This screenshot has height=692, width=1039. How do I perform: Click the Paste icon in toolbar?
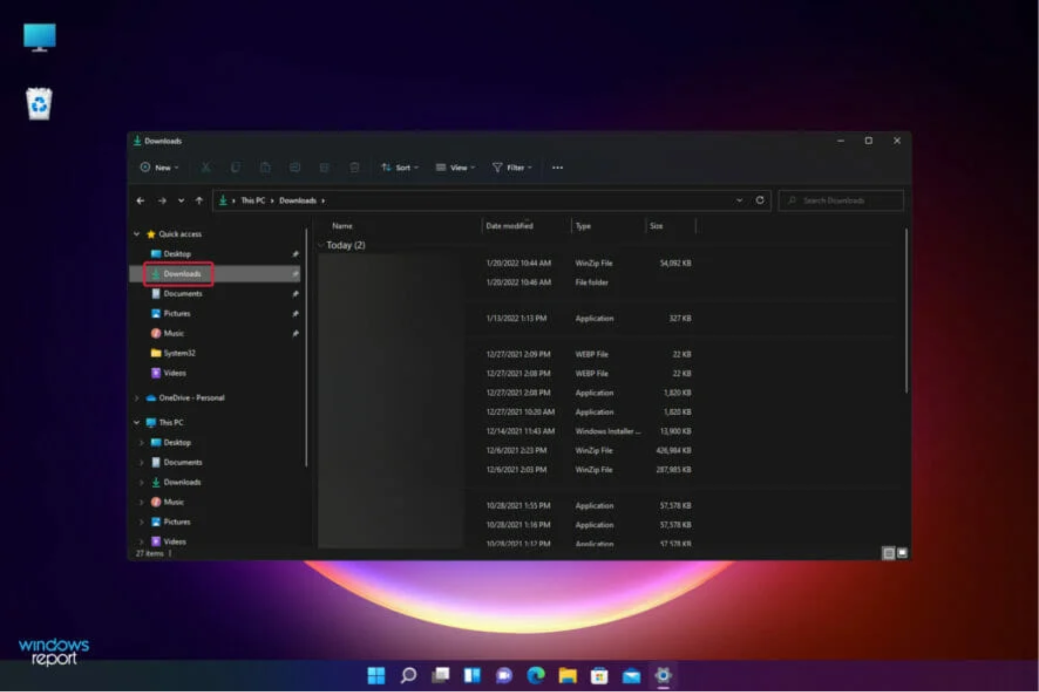[265, 168]
